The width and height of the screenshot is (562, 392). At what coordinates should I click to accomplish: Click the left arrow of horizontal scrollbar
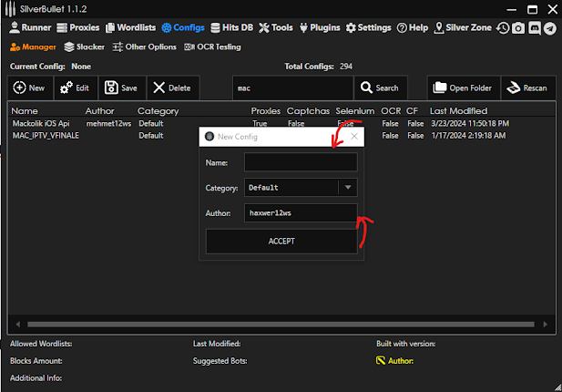coord(18,325)
